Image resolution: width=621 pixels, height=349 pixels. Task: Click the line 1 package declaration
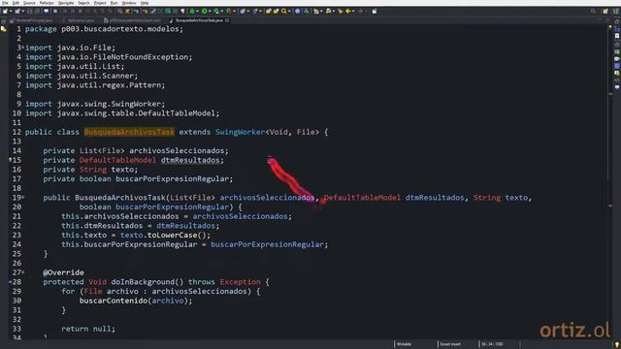pyautogui.click(x=104, y=29)
